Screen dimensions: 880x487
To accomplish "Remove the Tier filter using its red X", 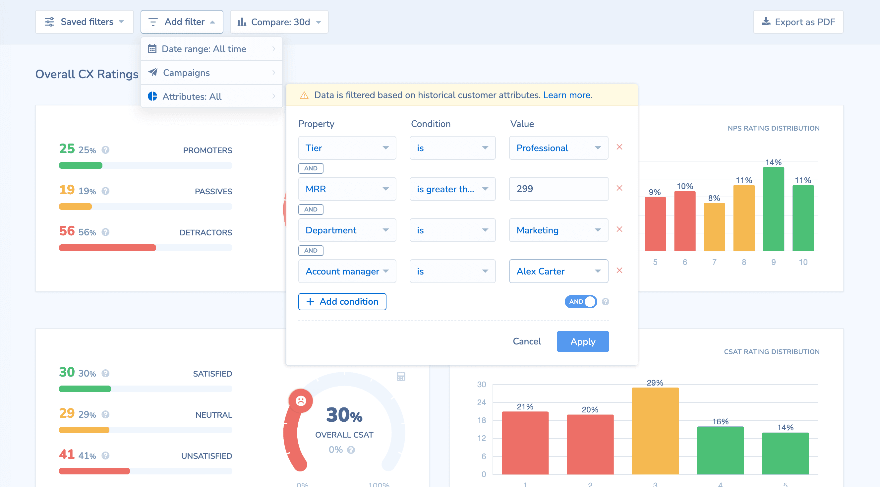I will point(620,147).
